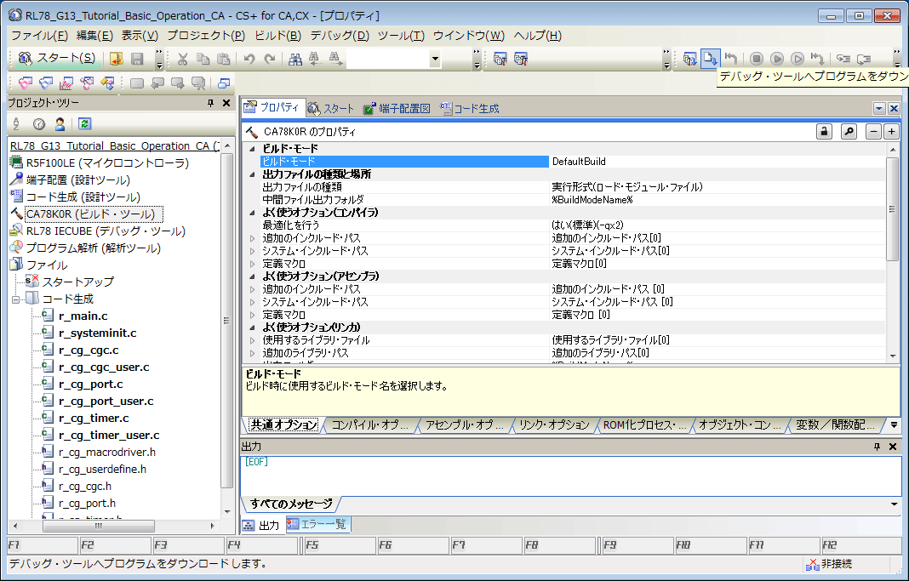Collapse all categories with the minus button
Viewport: 909px width, 581px height.
[873, 132]
